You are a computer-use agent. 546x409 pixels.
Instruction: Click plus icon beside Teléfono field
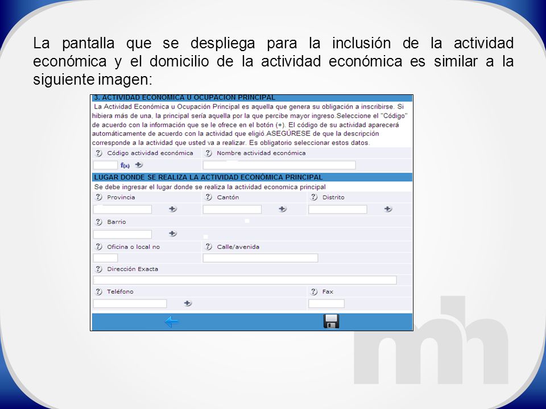coord(187,303)
